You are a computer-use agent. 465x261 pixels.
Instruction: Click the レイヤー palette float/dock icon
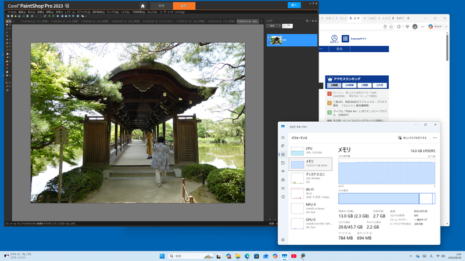coord(307,21)
